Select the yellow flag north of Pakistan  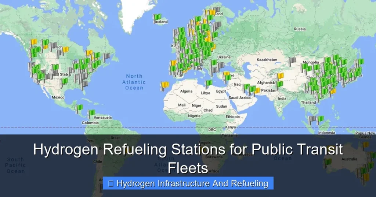coord(280,77)
